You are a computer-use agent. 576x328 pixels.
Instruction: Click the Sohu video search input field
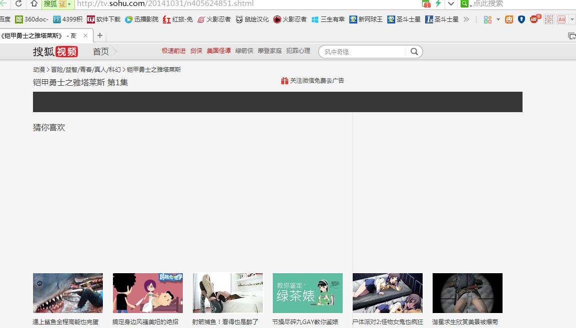coord(363,52)
